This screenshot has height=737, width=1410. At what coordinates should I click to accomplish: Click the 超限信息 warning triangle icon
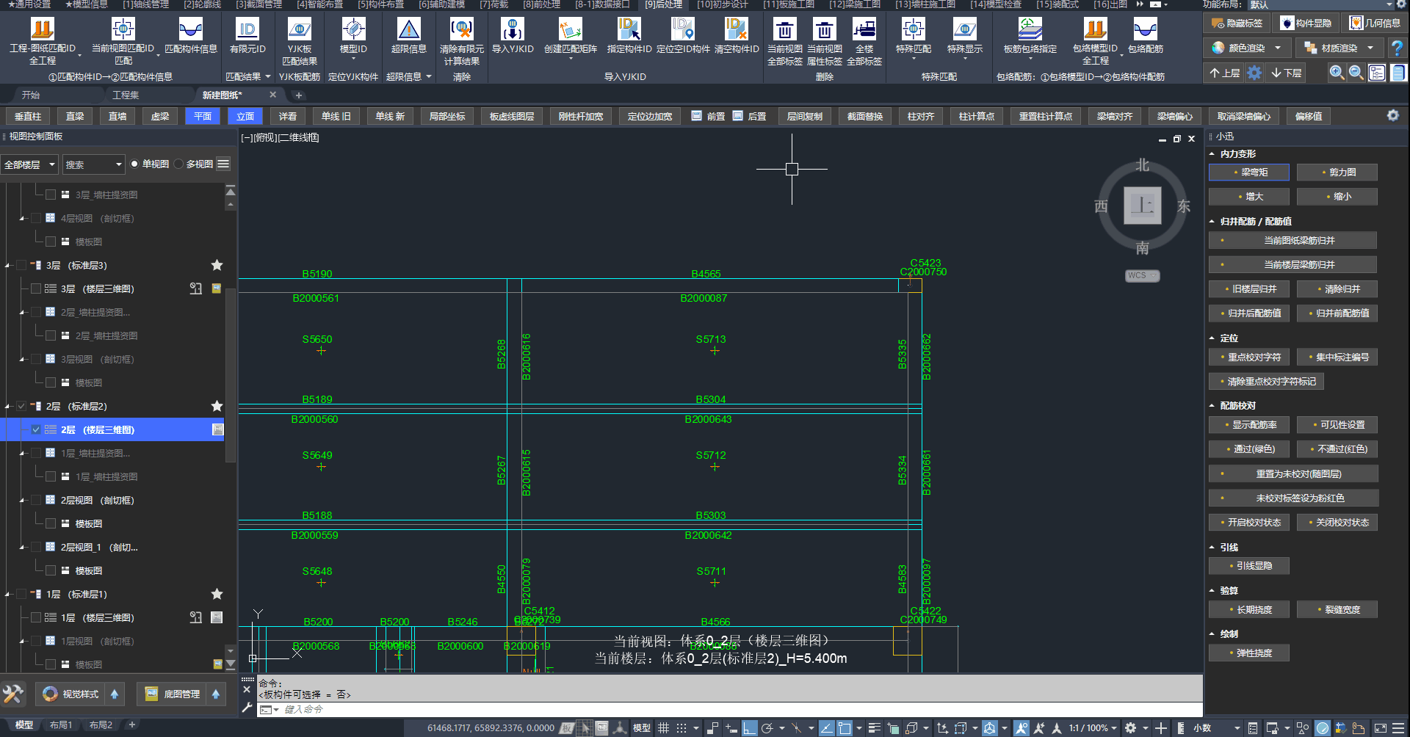coord(408,30)
